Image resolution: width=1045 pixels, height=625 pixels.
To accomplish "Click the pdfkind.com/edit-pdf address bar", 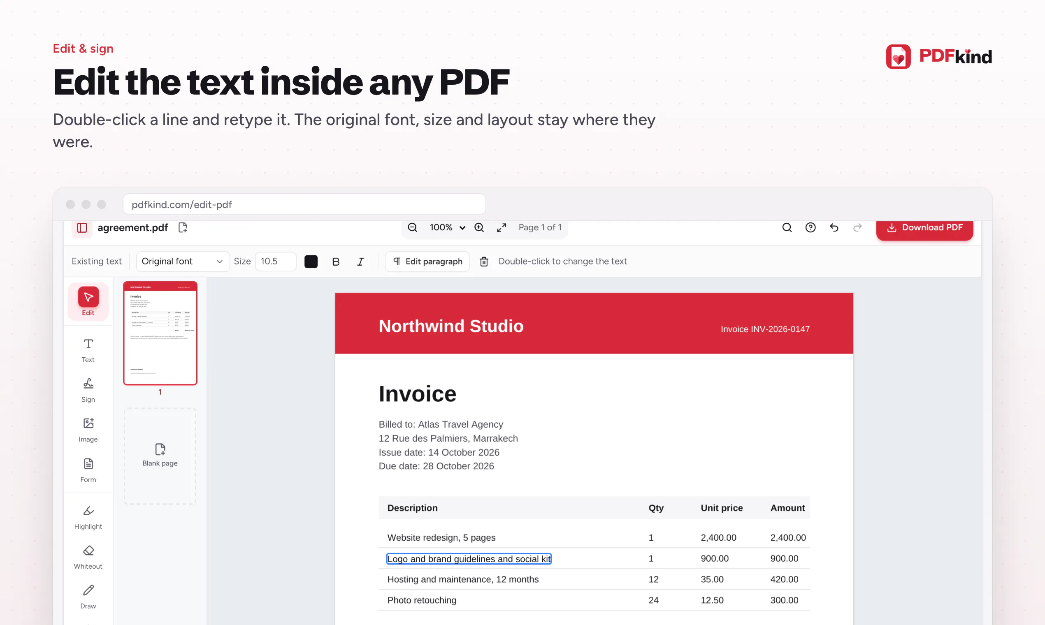I will point(304,204).
